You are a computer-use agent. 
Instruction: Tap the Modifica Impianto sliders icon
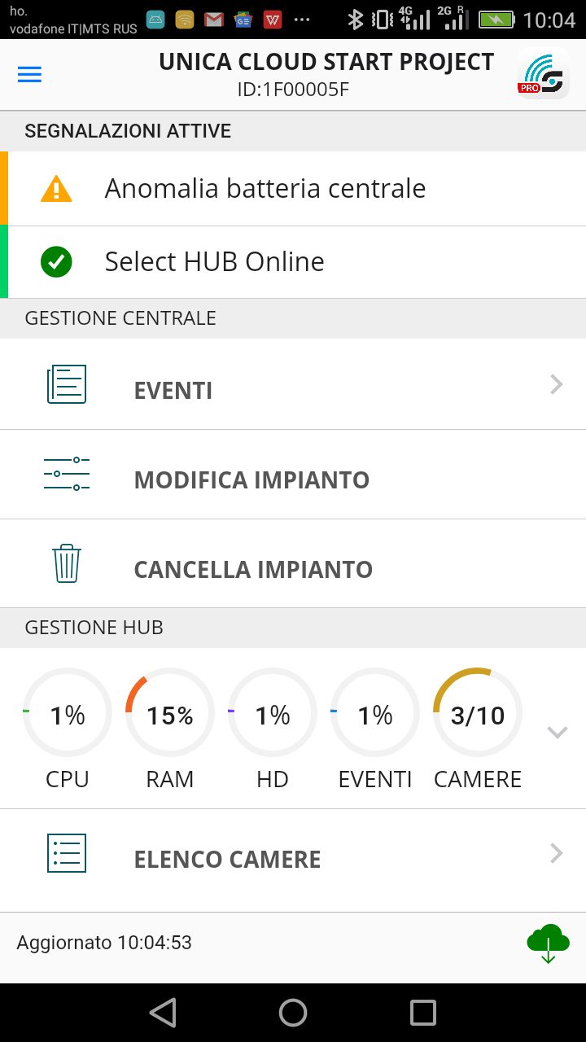tap(67, 474)
